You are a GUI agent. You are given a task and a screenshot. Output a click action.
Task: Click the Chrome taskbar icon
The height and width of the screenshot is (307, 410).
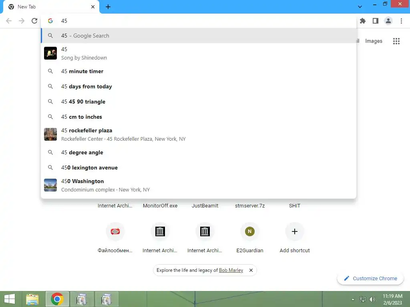(57, 299)
